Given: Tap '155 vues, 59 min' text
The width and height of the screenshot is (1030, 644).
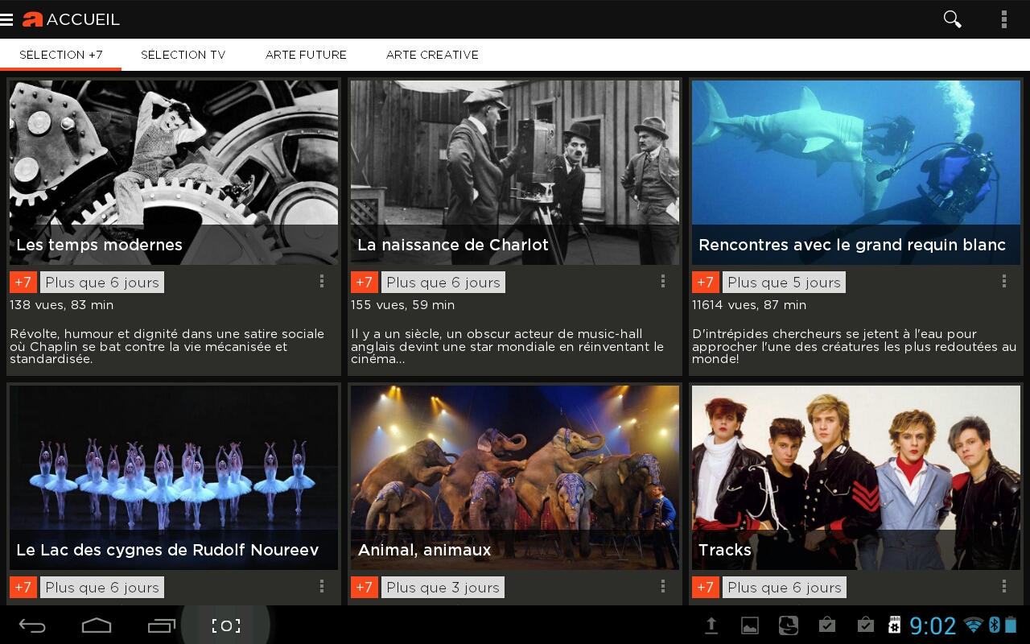Looking at the screenshot, I should (x=403, y=305).
